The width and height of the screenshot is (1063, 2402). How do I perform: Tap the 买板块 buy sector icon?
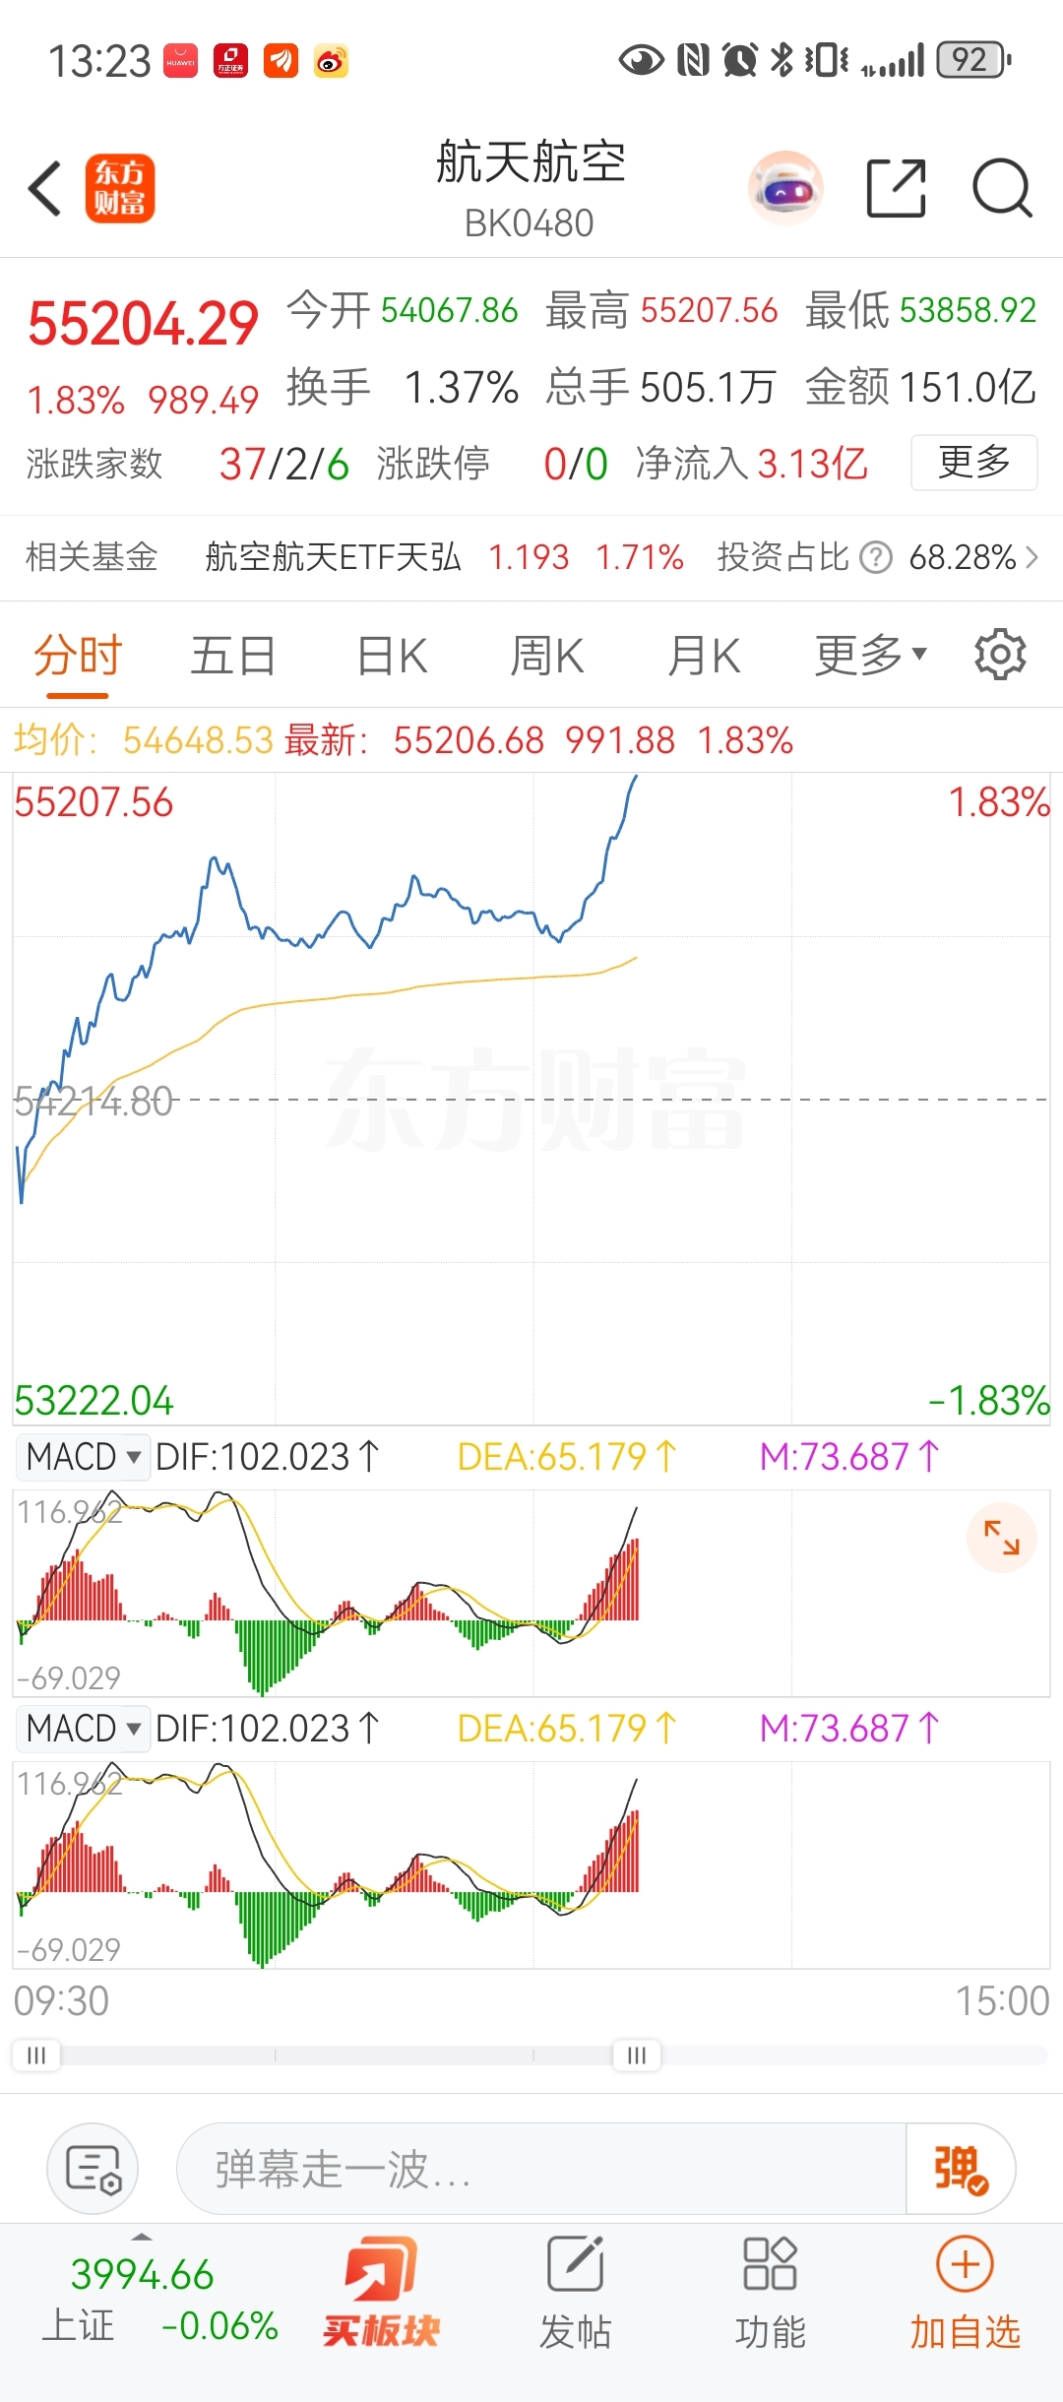(382, 2292)
